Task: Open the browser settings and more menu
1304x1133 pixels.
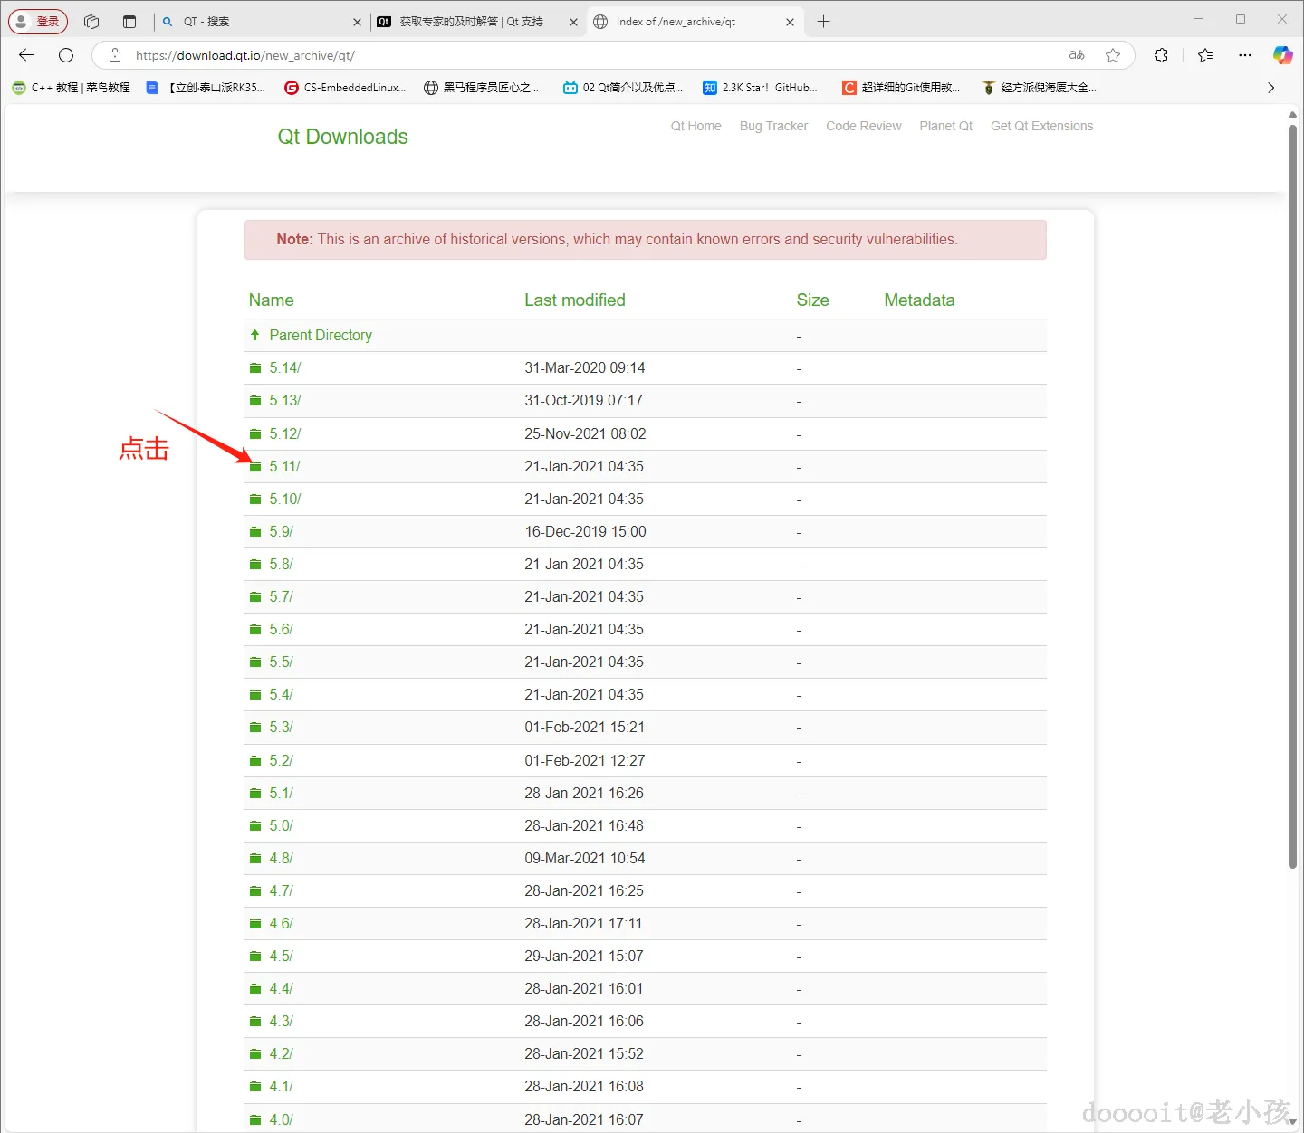Action: point(1245,55)
